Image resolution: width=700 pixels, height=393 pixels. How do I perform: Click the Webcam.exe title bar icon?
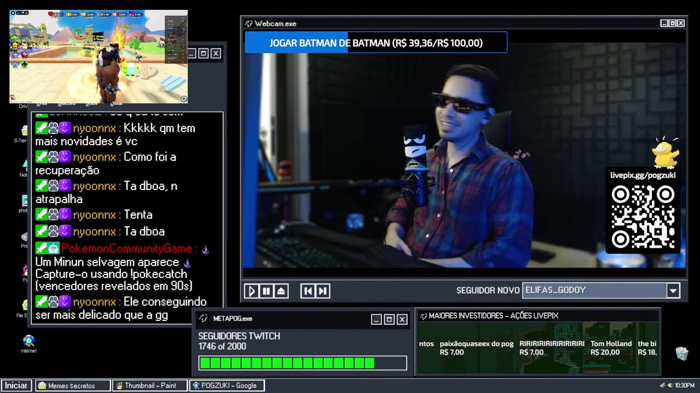[x=248, y=23]
